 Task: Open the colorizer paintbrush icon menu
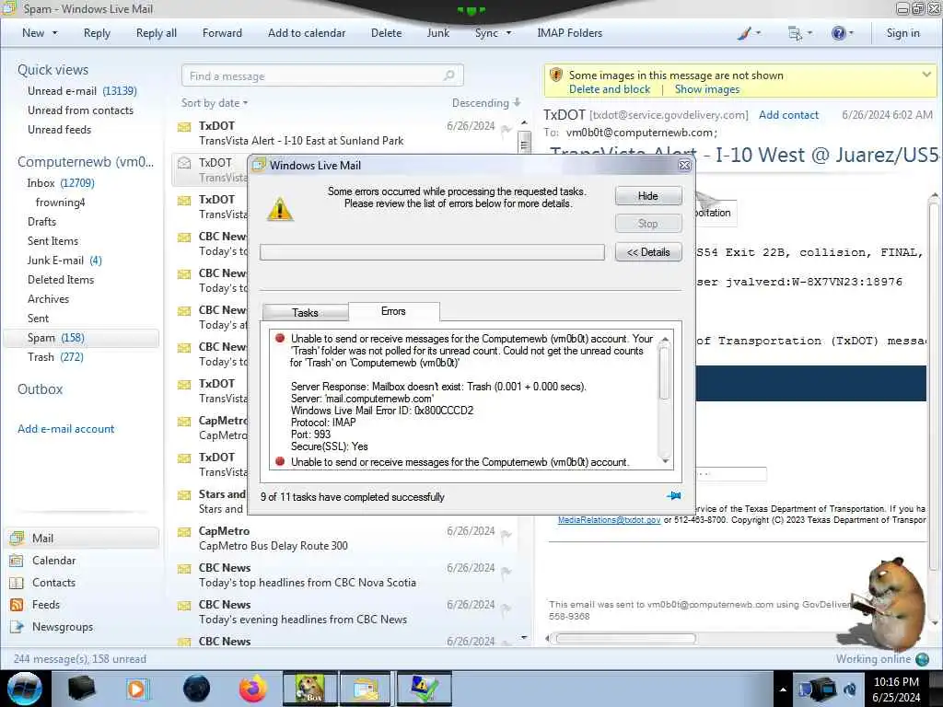(749, 33)
